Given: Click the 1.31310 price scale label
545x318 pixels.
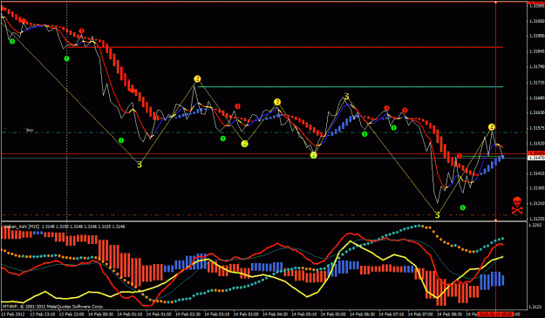Looking at the screenshot, I should 536,204.
